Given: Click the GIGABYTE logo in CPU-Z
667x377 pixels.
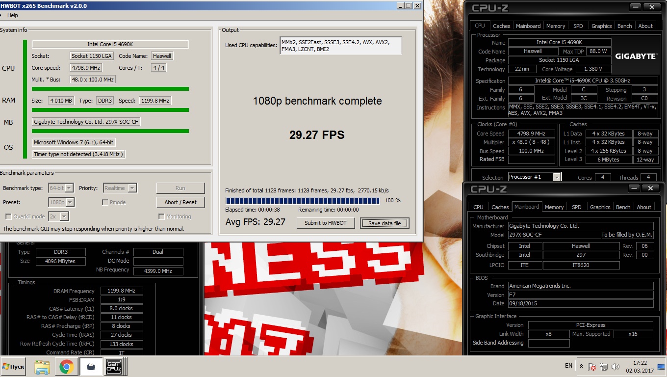Looking at the screenshot, I should pyautogui.click(x=636, y=56).
